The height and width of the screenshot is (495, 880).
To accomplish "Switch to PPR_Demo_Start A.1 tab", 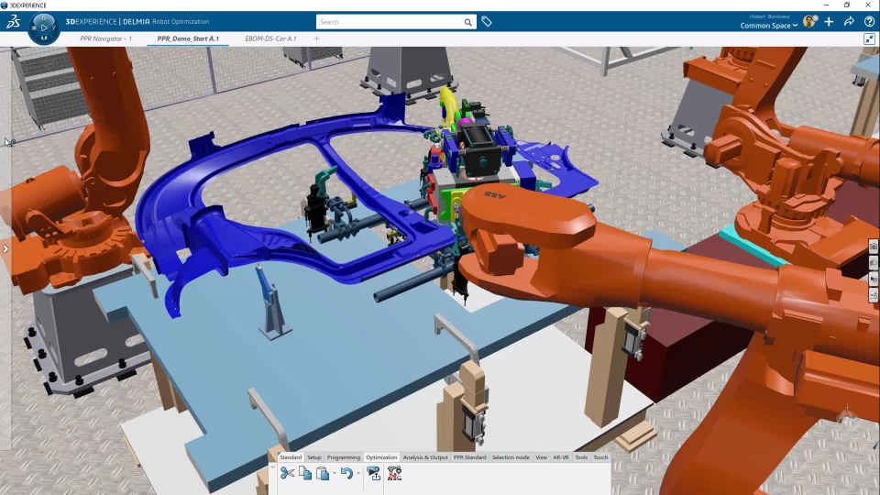I will (188, 38).
